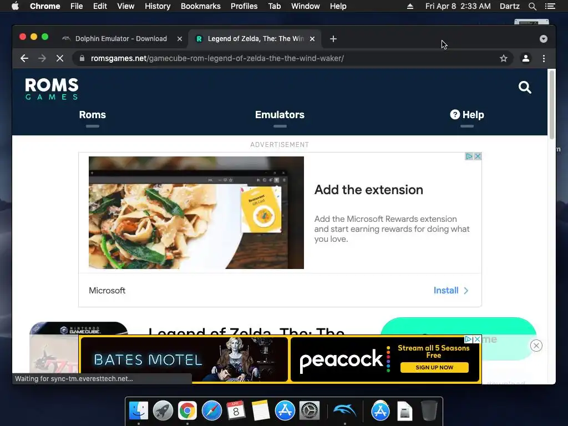Open the Apple menu
Viewport: 568px width, 426px height.
(15, 6)
